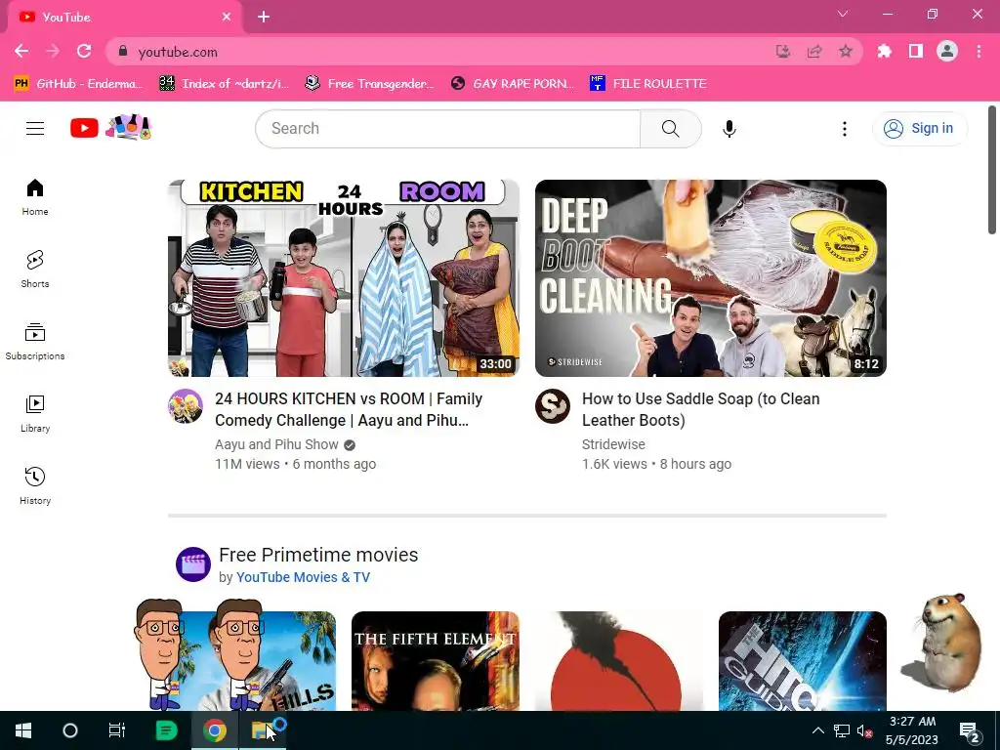
Task: Click YouTube Movies & TV channel icon
Action: pyautogui.click(x=193, y=564)
